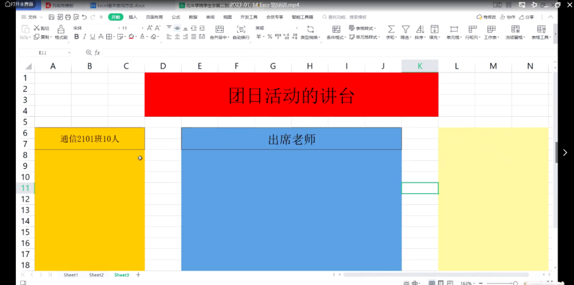Click the Filter (筛选) funnel icon
Screen dimensions: 574x285
click(x=406, y=29)
